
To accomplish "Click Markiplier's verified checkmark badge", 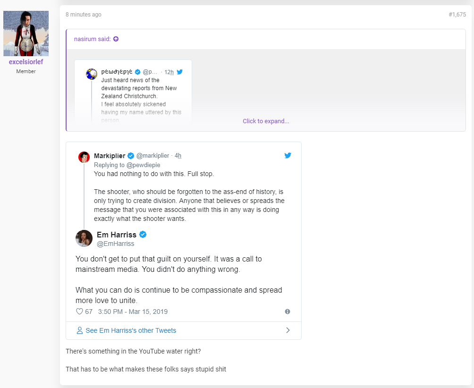I will click(x=131, y=156).
